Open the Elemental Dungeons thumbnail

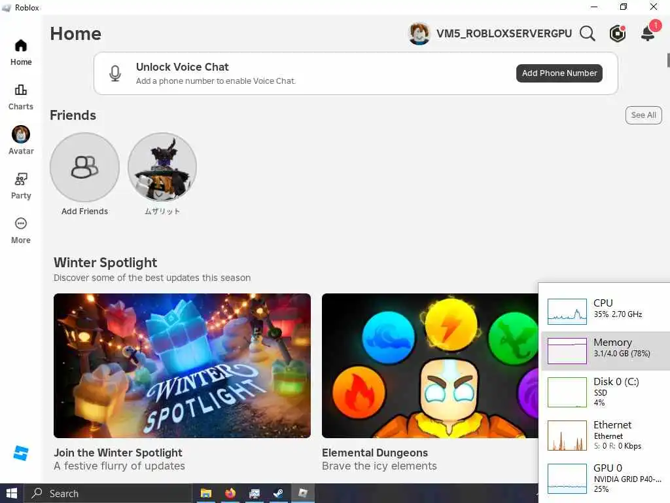pos(430,365)
